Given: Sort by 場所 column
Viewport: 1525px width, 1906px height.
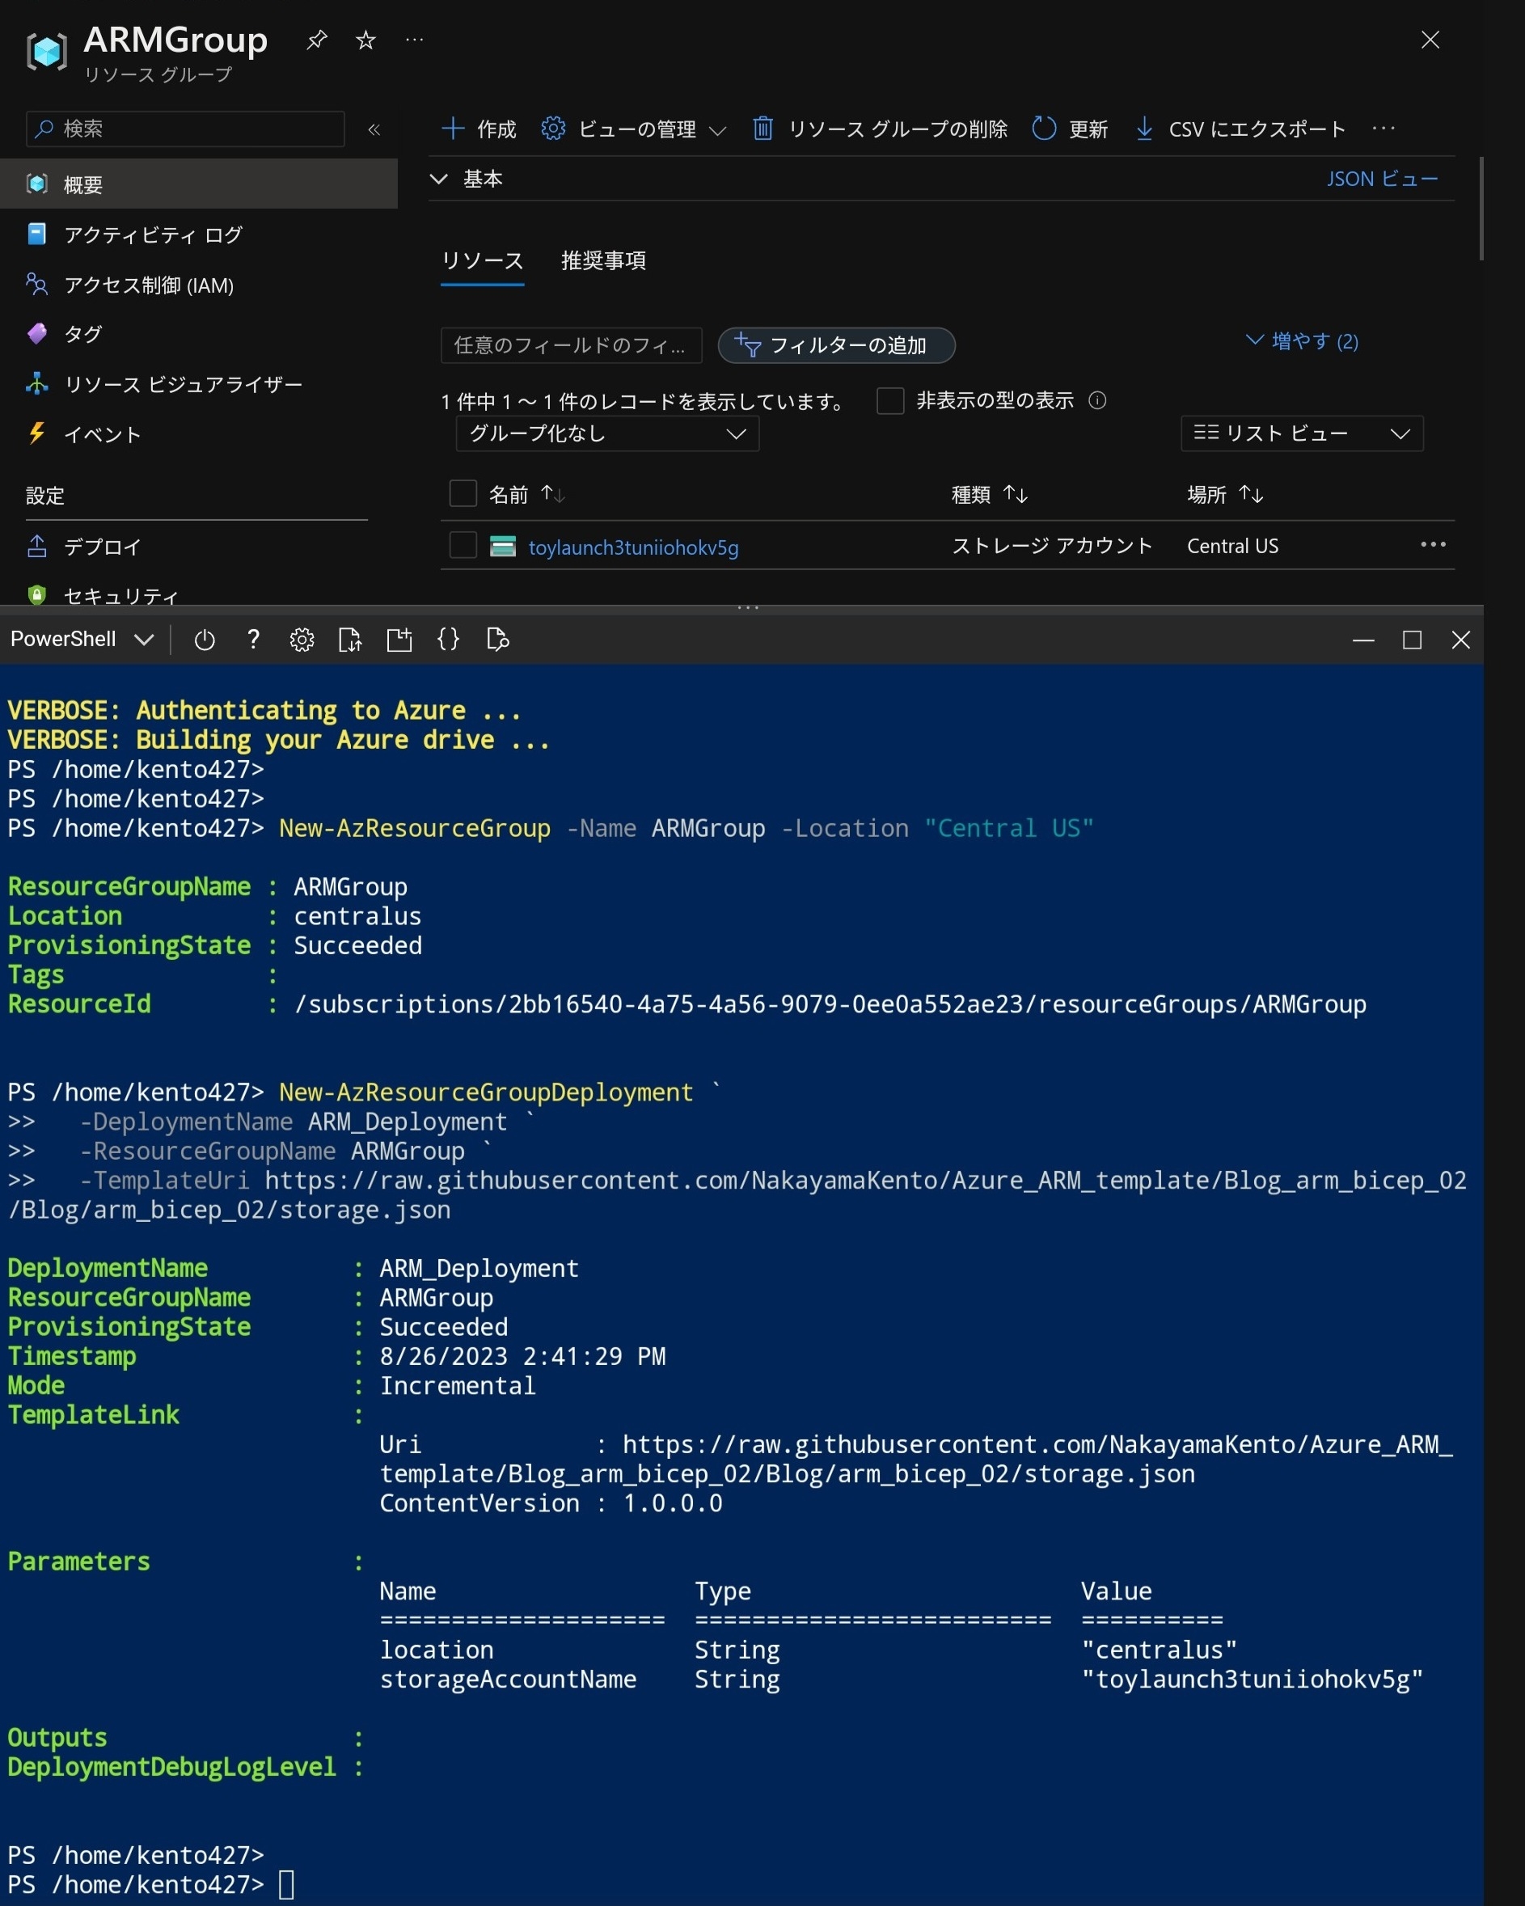Looking at the screenshot, I should click(1224, 494).
